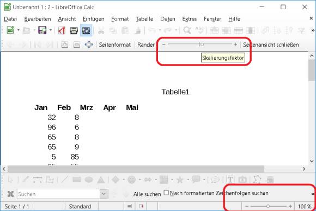The height and width of the screenshot is (211, 316).
Task: Export directly as PDF icon
Action: pos(62,30)
